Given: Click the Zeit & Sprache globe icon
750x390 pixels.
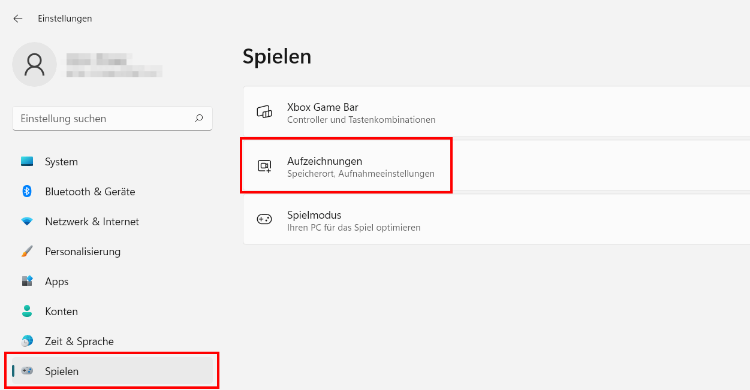Looking at the screenshot, I should click(27, 341).
